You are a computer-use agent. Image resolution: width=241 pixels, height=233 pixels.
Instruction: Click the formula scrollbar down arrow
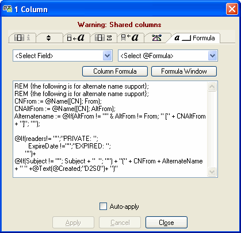tap(212, 171)
